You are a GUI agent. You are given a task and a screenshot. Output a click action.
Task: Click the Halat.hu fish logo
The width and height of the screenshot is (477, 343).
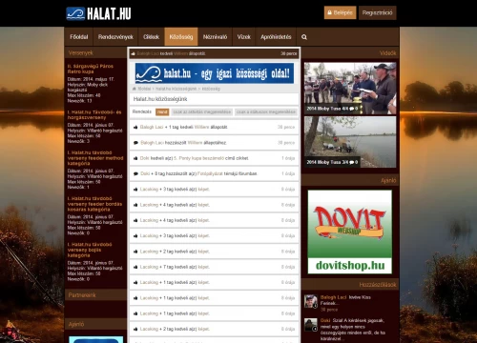pyautogui.click(x=98, y=13)
